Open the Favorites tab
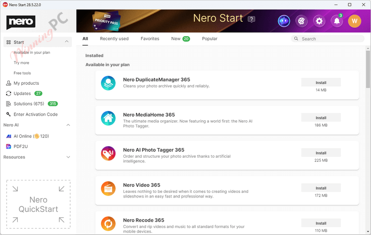 pos(150,39)
